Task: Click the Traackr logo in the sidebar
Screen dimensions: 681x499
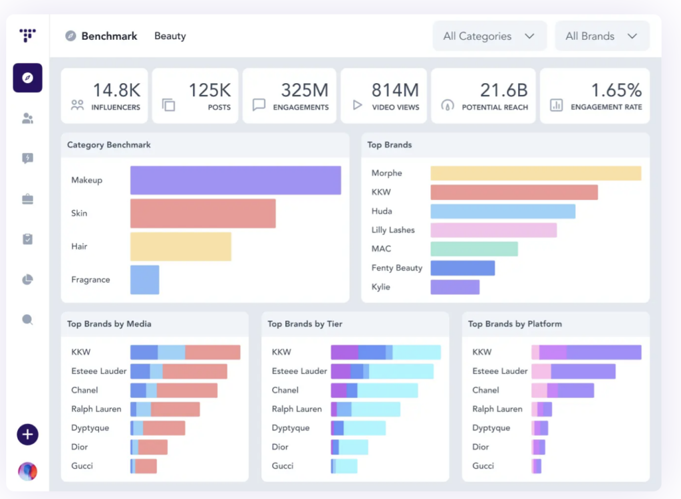Action: 27,35
